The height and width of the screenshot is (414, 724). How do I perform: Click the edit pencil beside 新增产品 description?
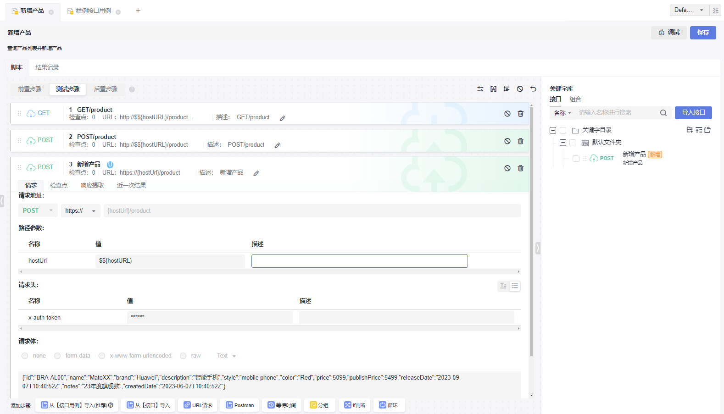256,173
